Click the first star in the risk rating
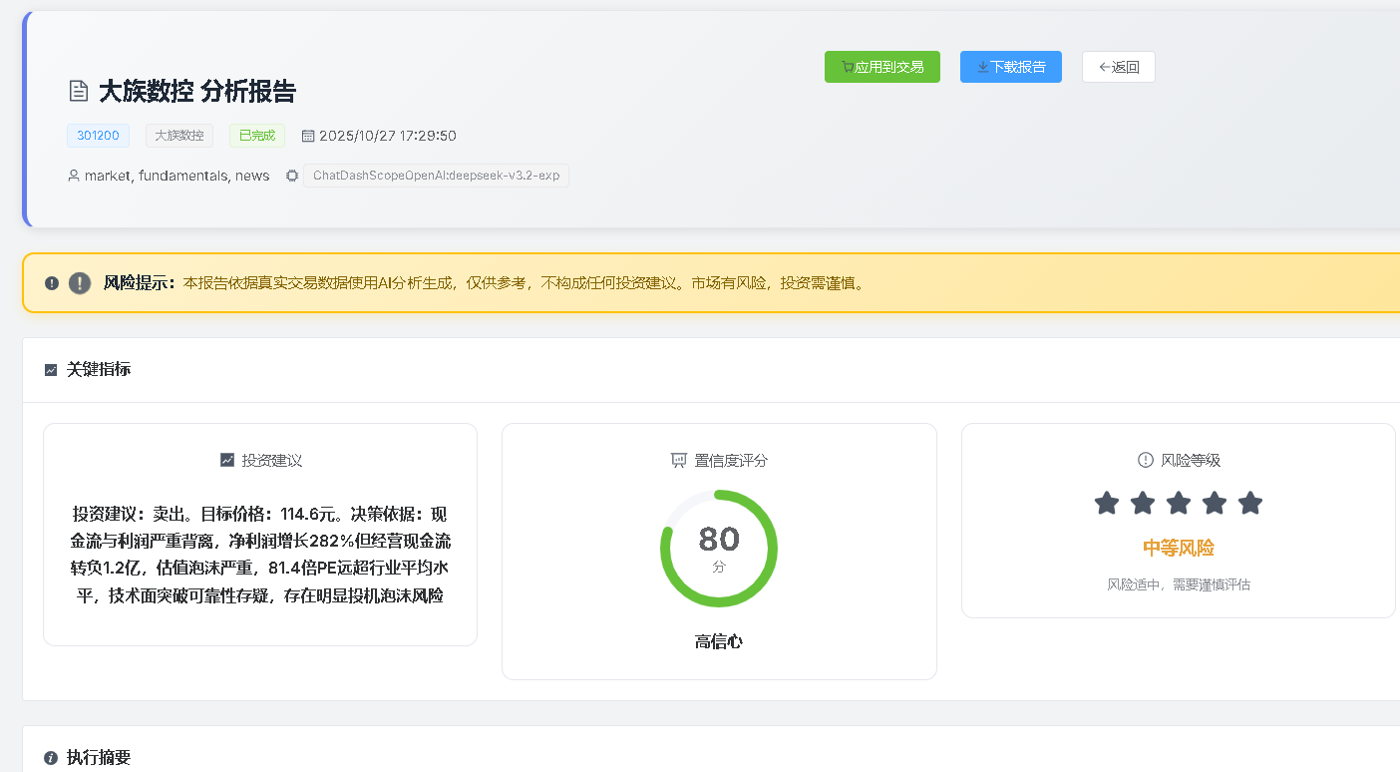Viewport: 1400px width, 772px height. (x=1107, y=504)
